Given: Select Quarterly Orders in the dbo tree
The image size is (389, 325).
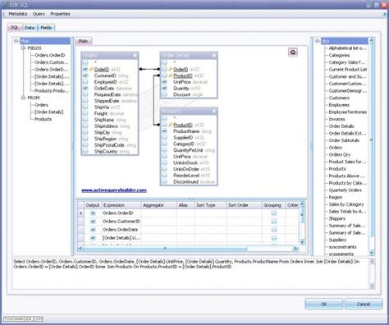Looking at the screenshot, I should (345, 190).
